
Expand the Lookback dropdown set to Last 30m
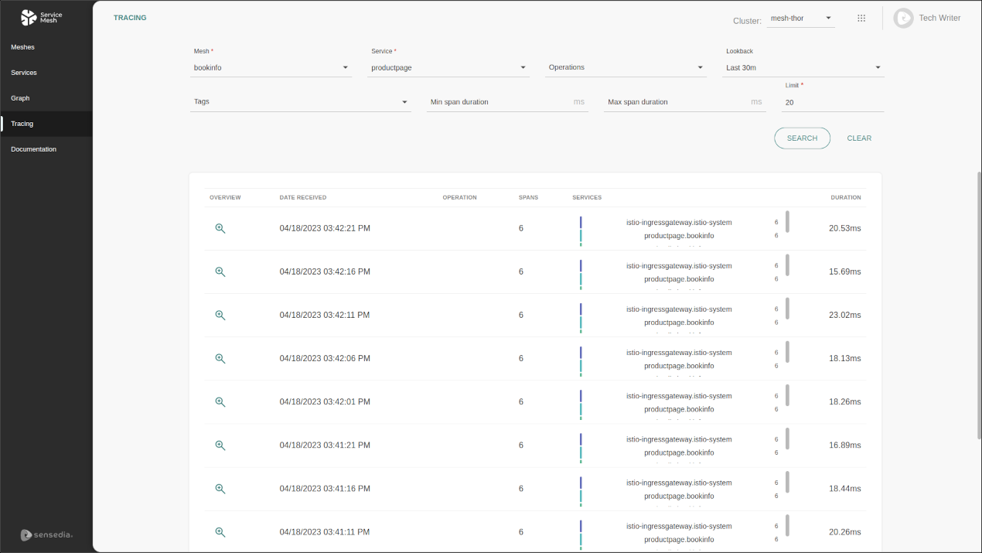(x=803, y=67)
